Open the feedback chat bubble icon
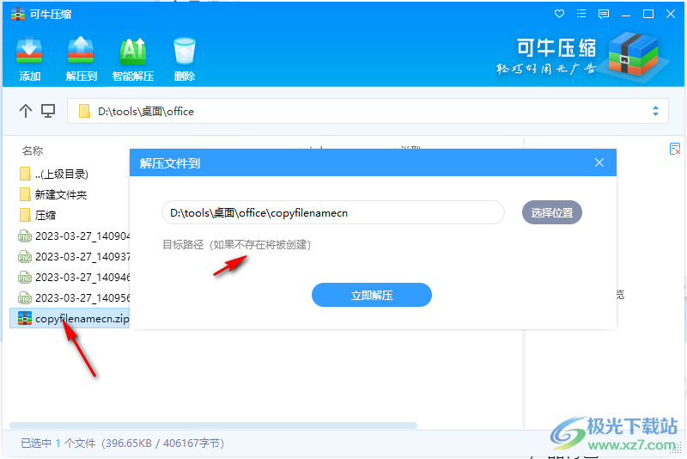This screenshot has height=459, width=687. pyautogui.click(x=604, y=15)
